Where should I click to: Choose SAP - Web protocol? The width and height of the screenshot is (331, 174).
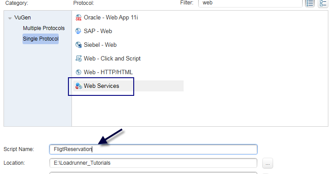tap(98, 31)
